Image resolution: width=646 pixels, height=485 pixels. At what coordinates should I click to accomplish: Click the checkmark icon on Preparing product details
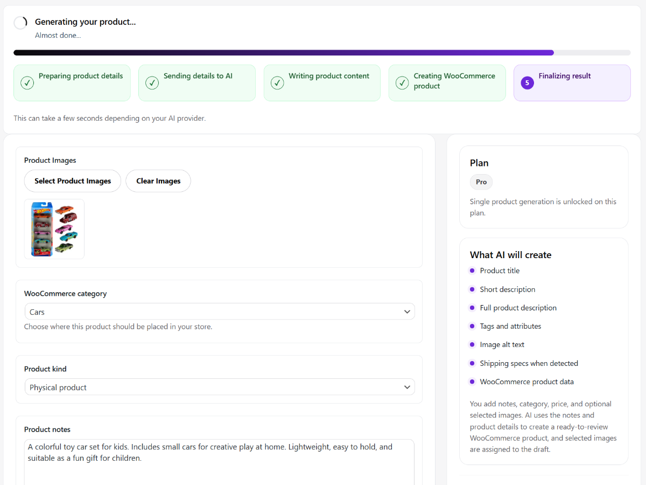(x=27, y=83)
